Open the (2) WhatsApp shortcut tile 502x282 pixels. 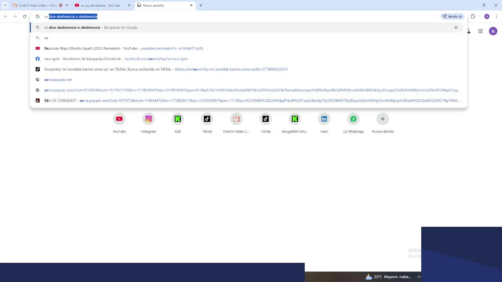coord(353,123)
